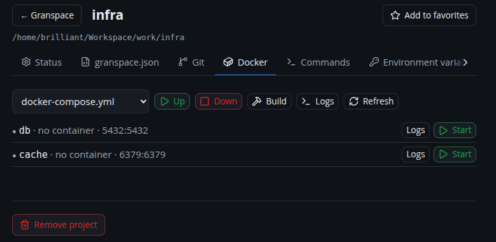This screenshot has height=242, width=496.
Task: Open the Status tab
Action: (x=41, y=62)
